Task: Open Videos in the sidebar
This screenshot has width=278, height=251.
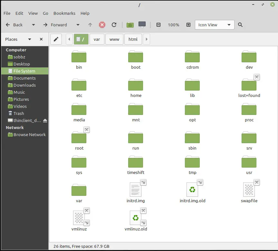Action: point(25,106)
